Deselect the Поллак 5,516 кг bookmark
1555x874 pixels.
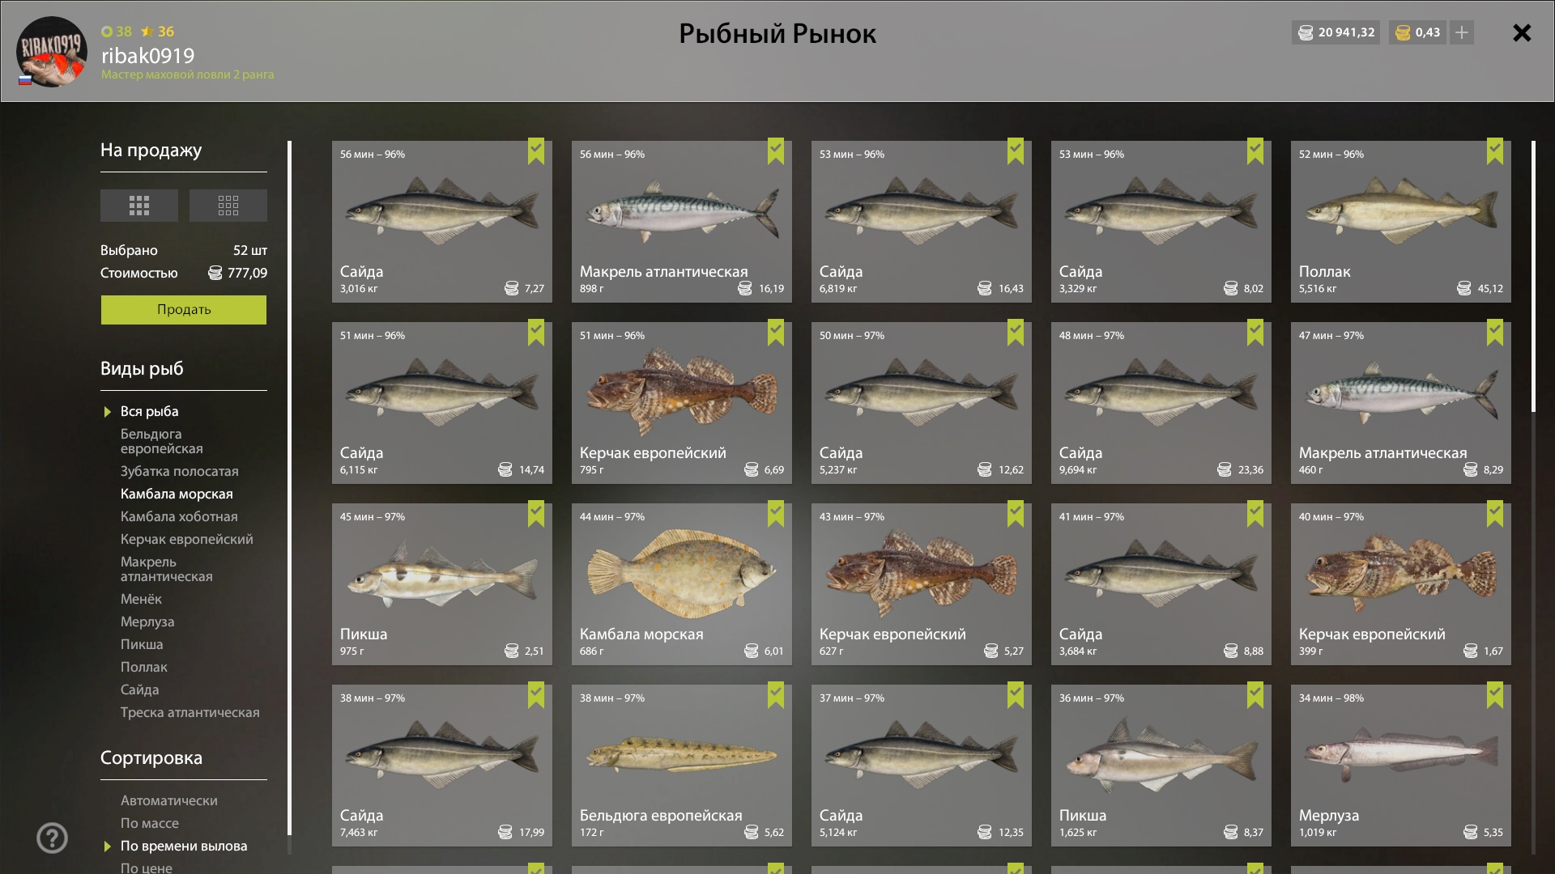coord(1494,151)
